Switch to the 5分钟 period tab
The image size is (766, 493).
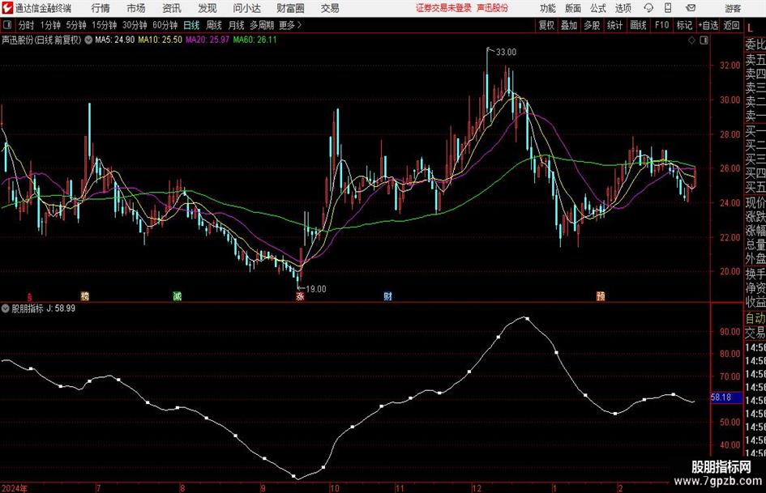(x=75, y=25)
